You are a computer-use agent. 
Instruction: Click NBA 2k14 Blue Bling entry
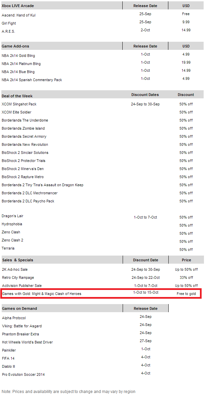(18, 71)
